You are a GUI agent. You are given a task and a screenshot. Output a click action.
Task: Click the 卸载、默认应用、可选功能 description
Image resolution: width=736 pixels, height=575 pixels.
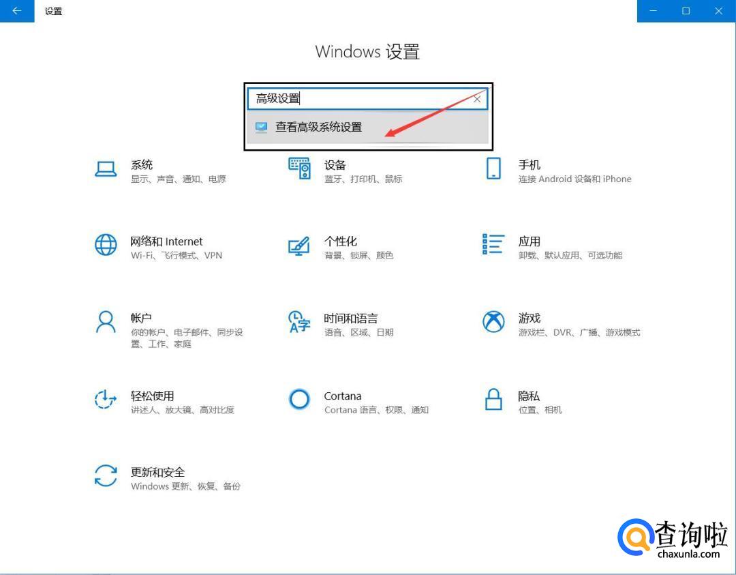[570, 256]
